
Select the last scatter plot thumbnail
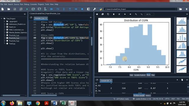[x=181, y=69]
